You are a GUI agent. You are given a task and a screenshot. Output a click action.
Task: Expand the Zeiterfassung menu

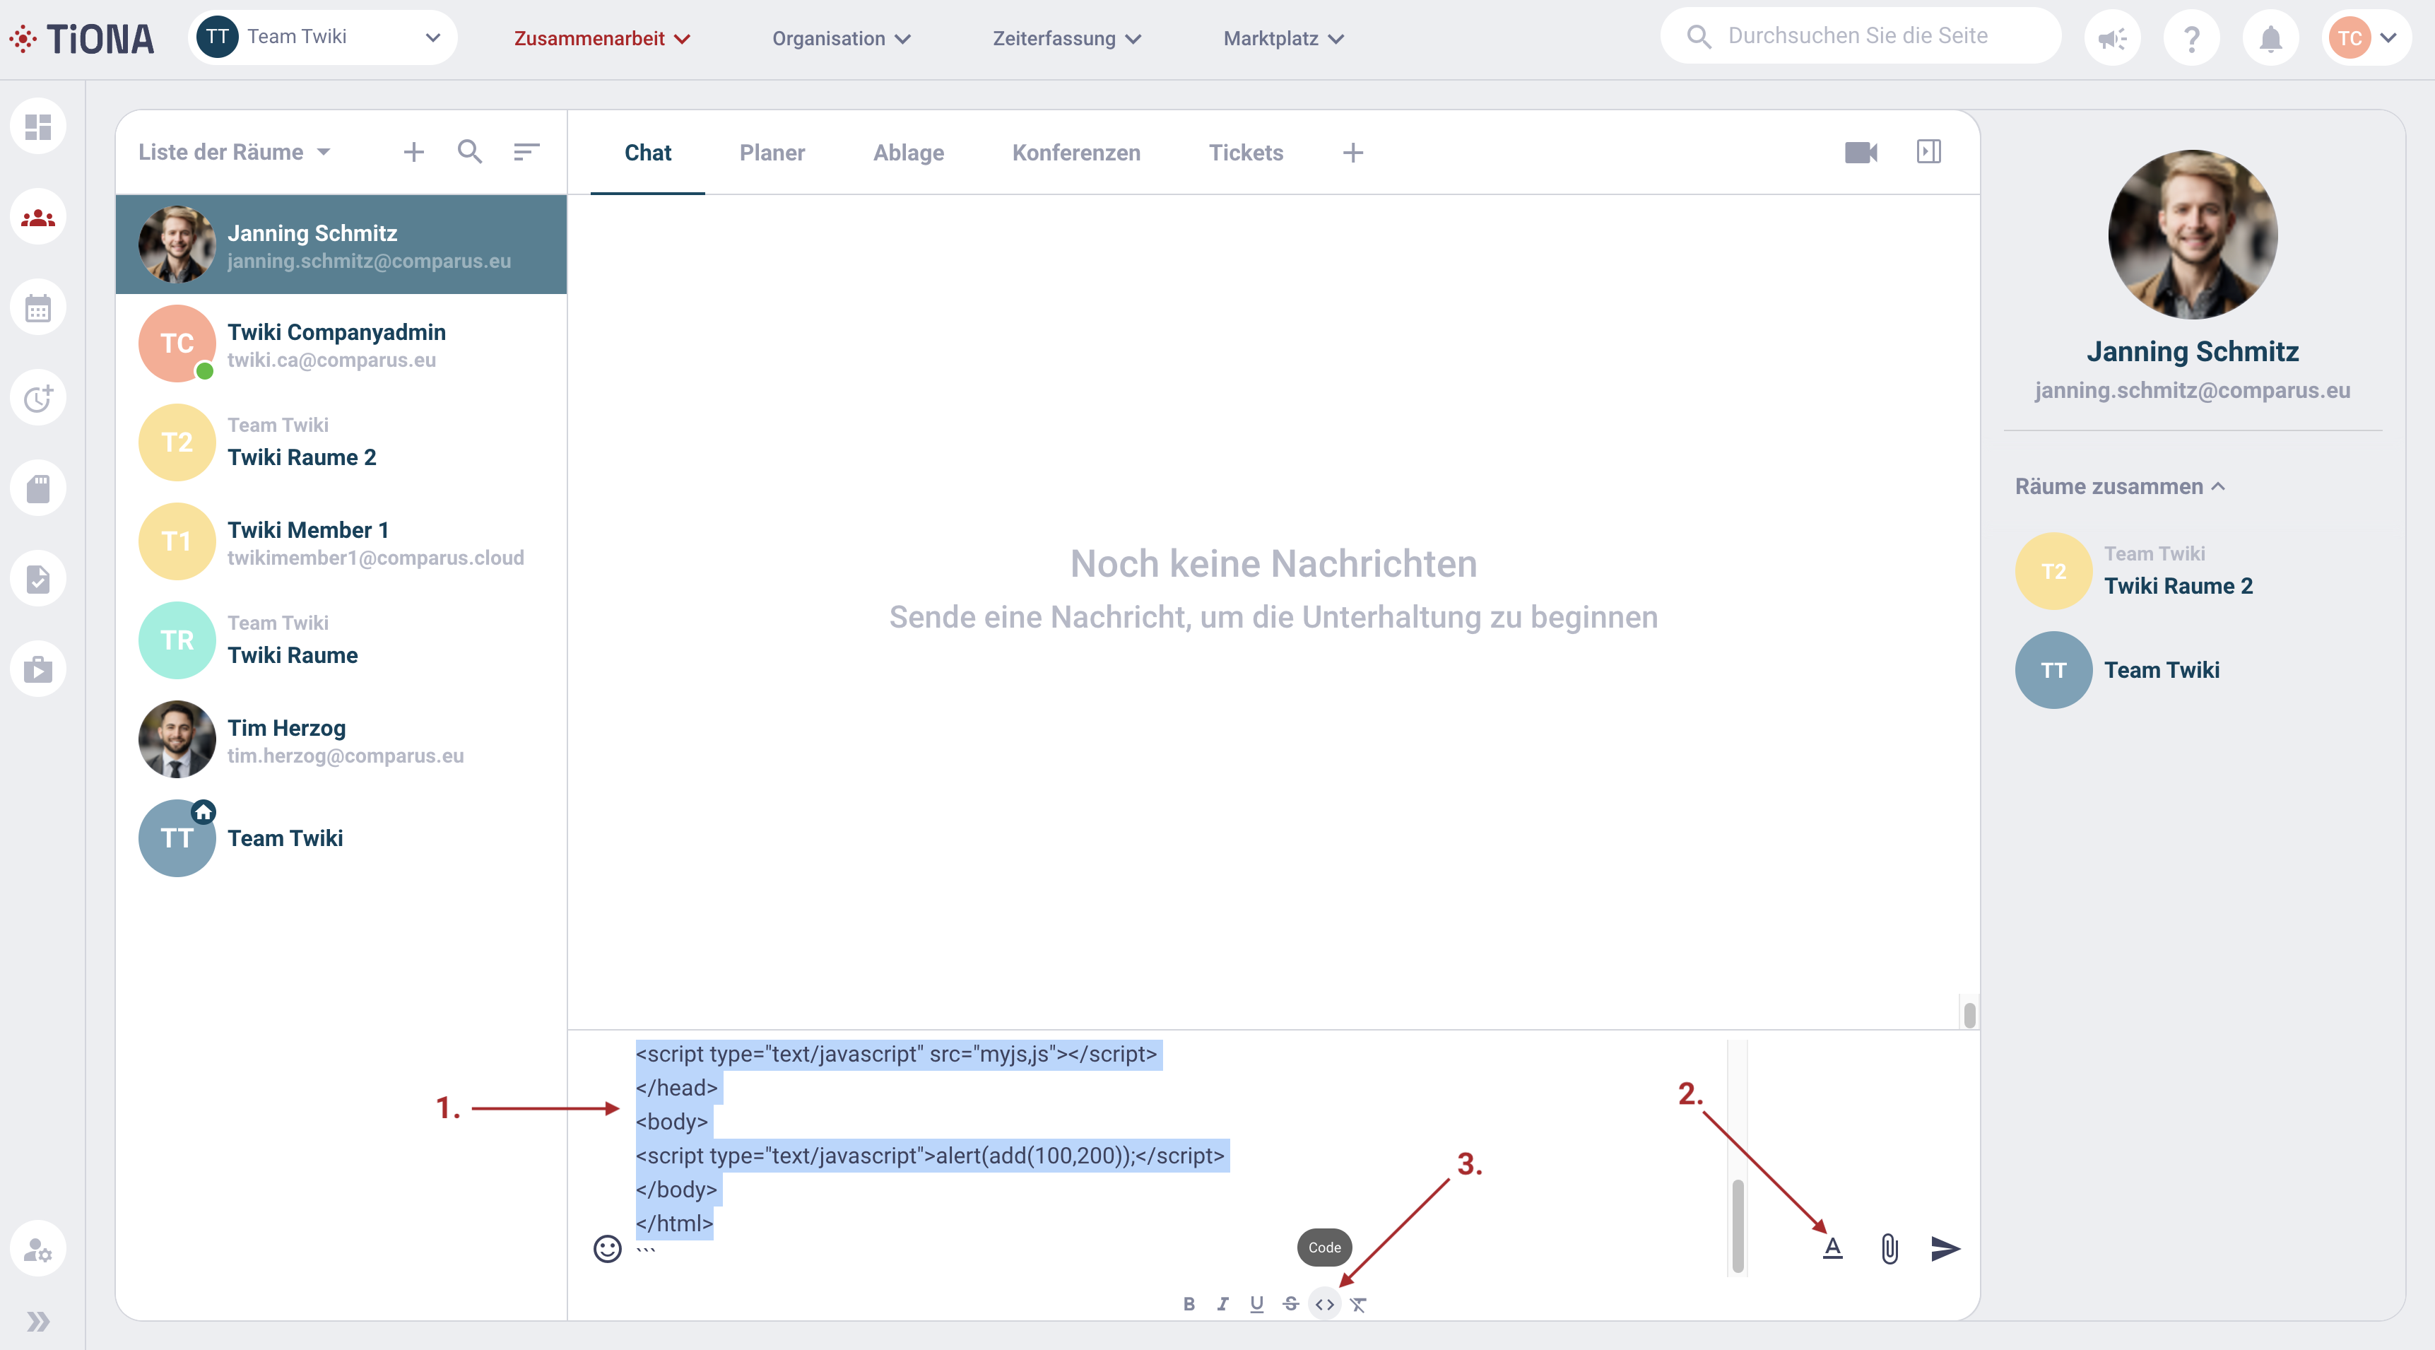(1066, 38)
